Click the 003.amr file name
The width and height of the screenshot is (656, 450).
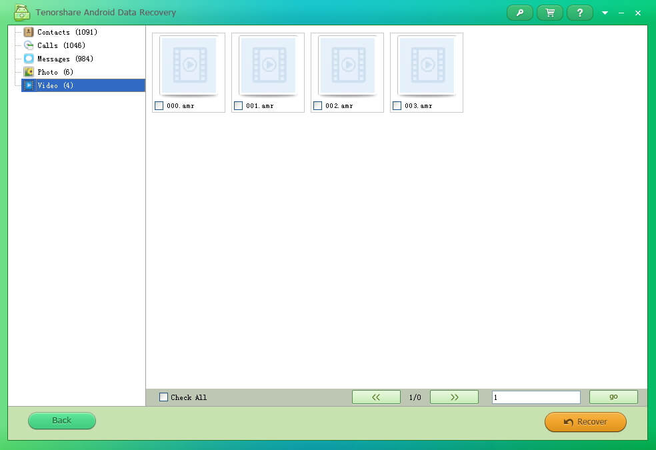pos(419,106)
